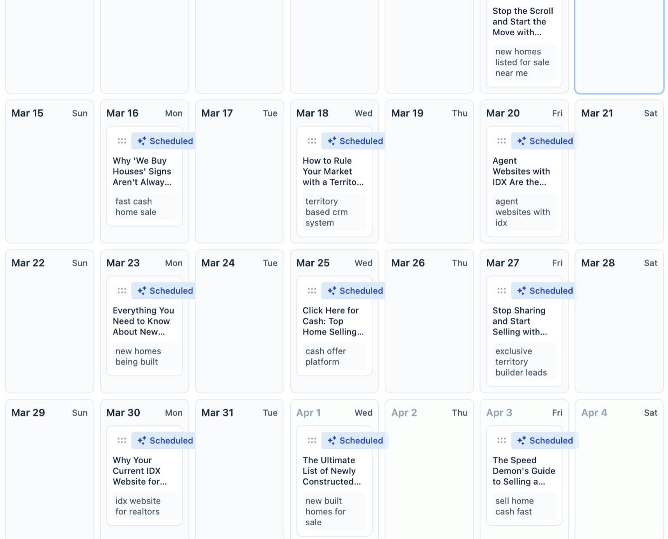
Task: Click the sparkle icon on Mar 23's Scheduled badge
Action: (142, 290)
